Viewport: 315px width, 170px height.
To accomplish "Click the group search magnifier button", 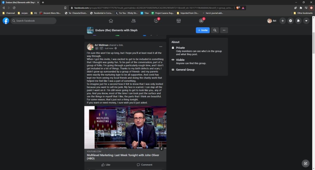I will coord(215,30).
